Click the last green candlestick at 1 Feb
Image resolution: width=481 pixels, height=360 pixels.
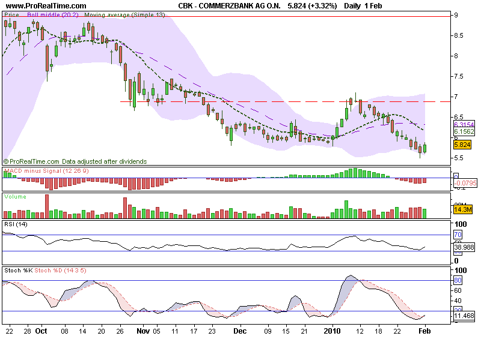(425, 148)
